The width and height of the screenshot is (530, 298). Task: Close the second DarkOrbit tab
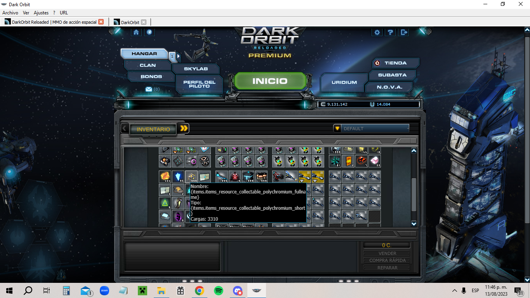click(144, 22)
